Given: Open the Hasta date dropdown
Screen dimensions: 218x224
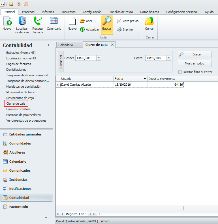Looking at the screenshot, I should (x=168, y=58).
